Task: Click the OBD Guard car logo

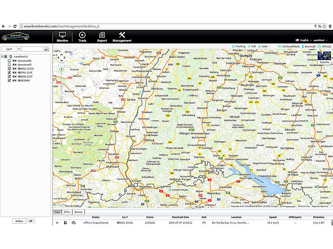Action: (x=15, y=37)
